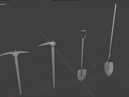The height and width of the screenshot is (97, 129).
Task: Click the orange origin dot on long shovel
Action: (113, 26)
